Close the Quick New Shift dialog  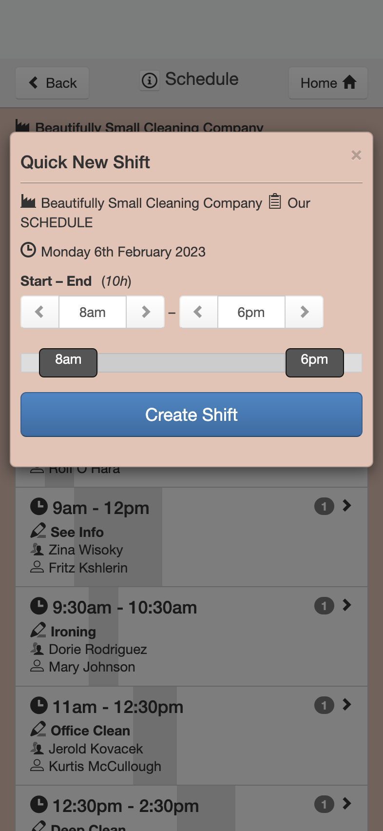(356, 155)
